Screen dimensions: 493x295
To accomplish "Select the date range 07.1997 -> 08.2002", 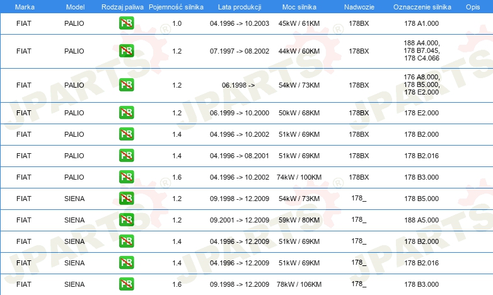I will (240, 51).
